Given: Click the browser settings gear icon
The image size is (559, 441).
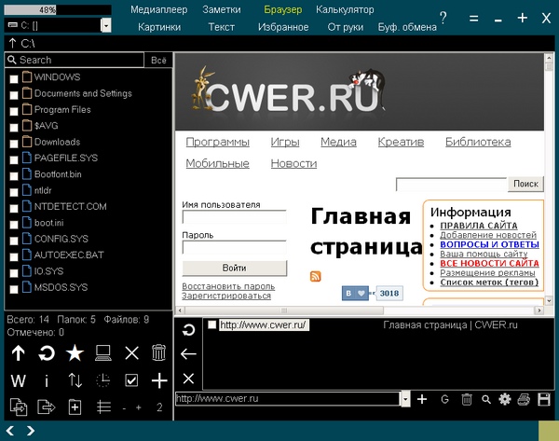Looking at the screenshot, I should coord(506,399).
